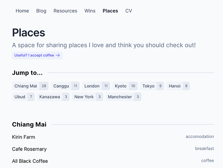Open the Home navigation link
Viewport: 223px width, 168px height.
coord(22,11)
